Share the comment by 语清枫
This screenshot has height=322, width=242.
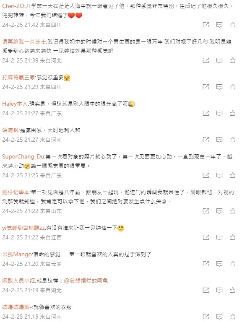click(x=206, y=140)
